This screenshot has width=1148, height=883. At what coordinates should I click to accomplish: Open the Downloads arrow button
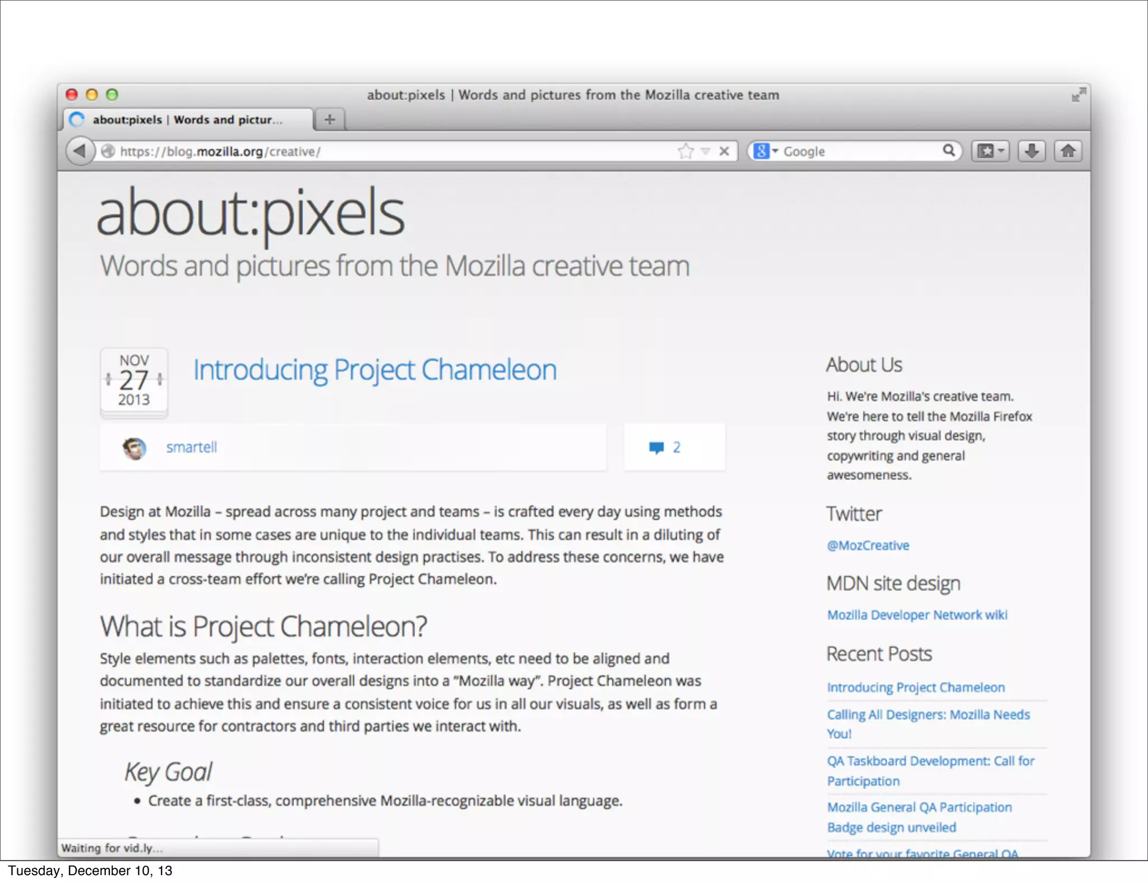click(x=1031, y=151)
